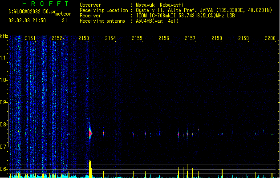
Task: Click the Observer field label
Action: 90,5
